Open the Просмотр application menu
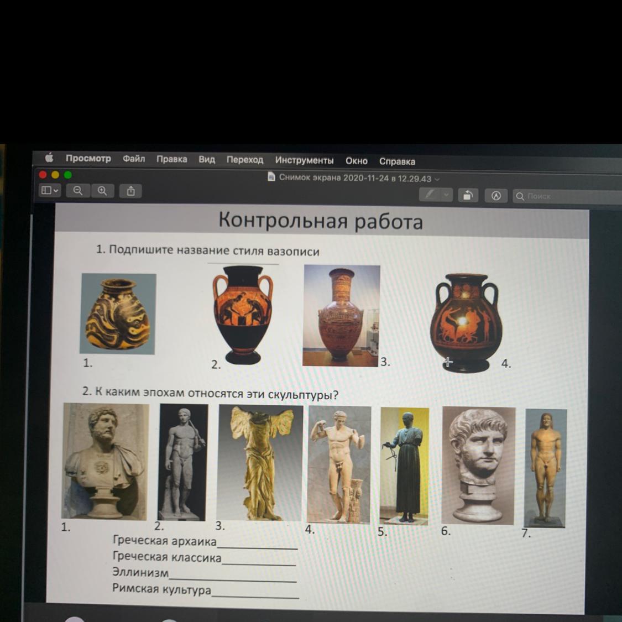This screenshot has height=622, width=622. (x=88, y=158)
